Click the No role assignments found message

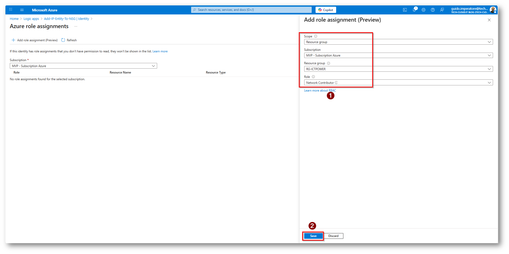click(47, 79)
